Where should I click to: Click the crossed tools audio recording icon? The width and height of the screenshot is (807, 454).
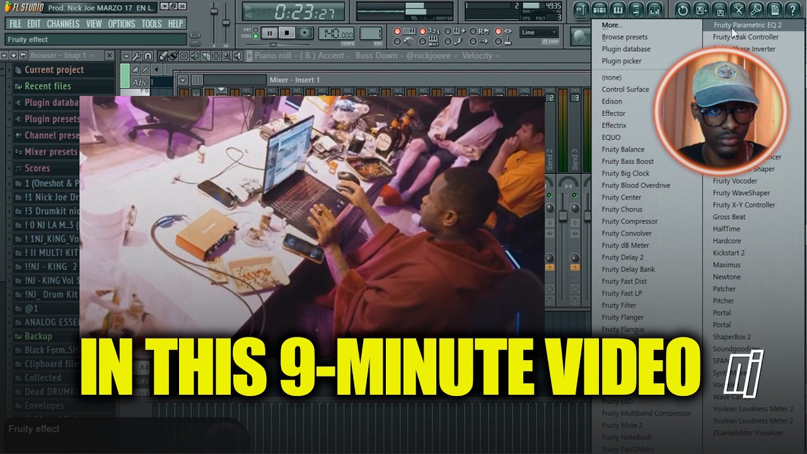point(737,10)
